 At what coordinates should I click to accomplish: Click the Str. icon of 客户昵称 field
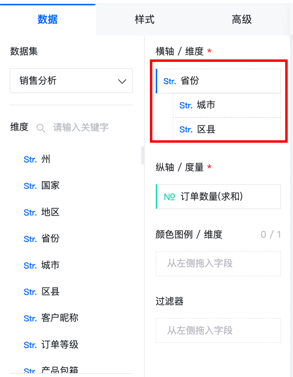click(30, 319)
